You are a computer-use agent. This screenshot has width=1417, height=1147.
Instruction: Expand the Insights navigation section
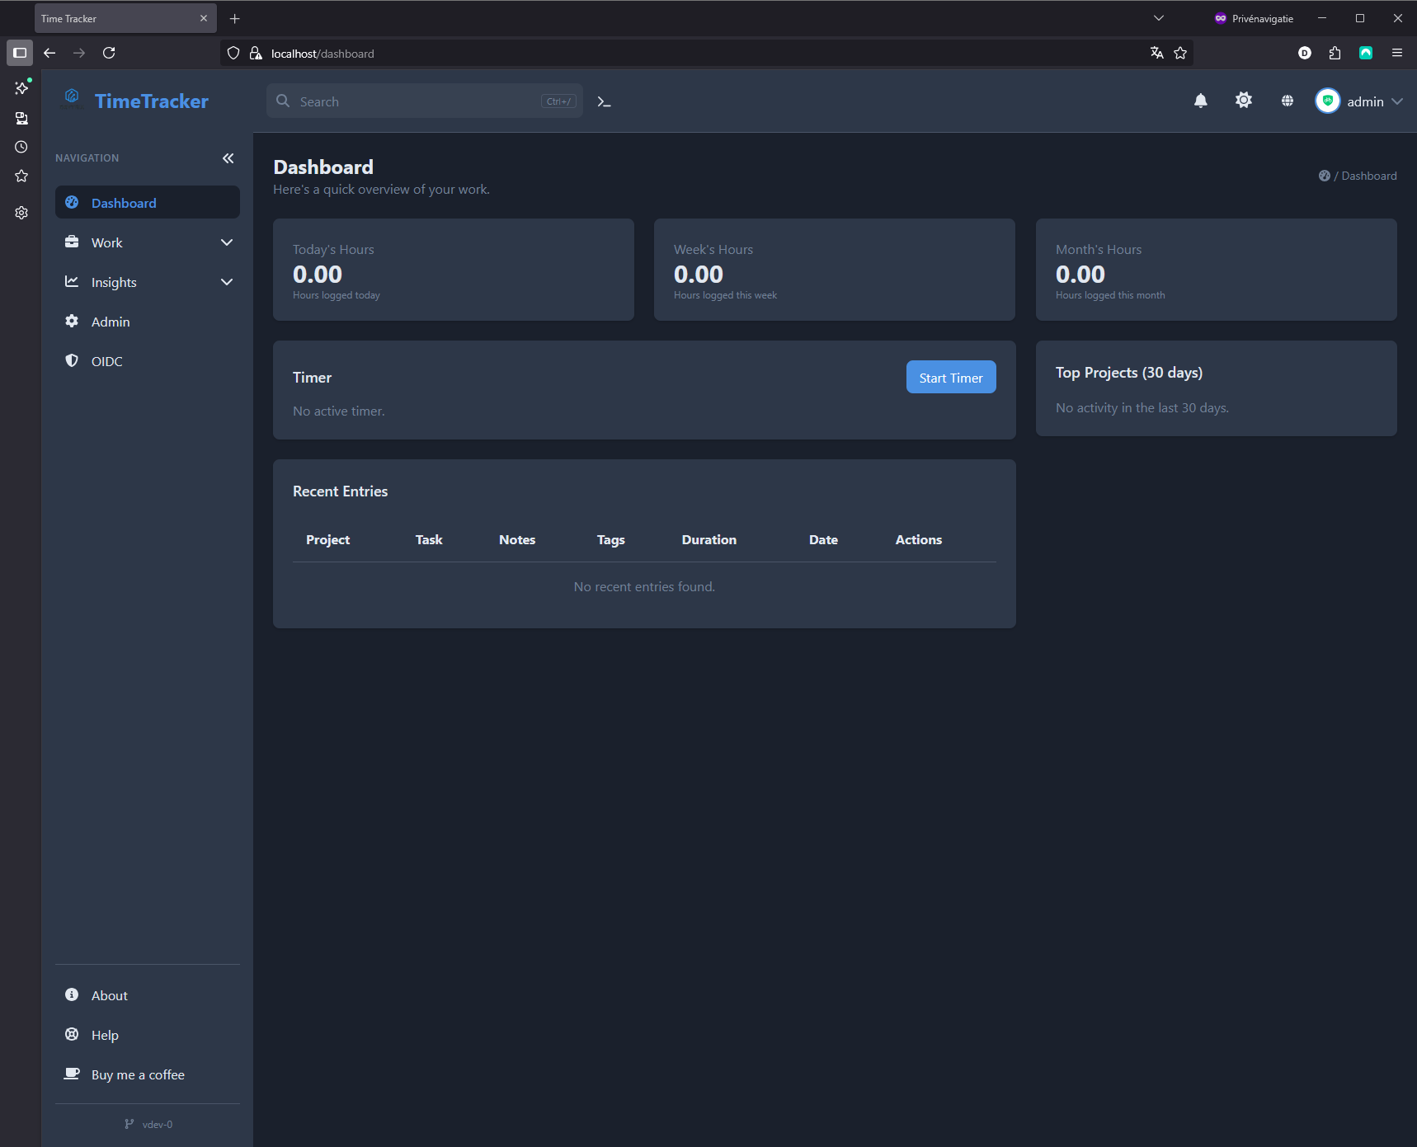coord(148,282)
